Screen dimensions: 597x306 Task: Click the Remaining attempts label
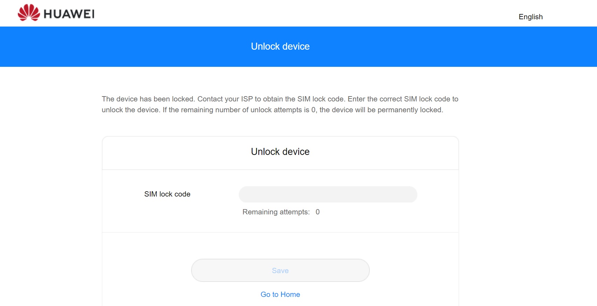(276, 212)
